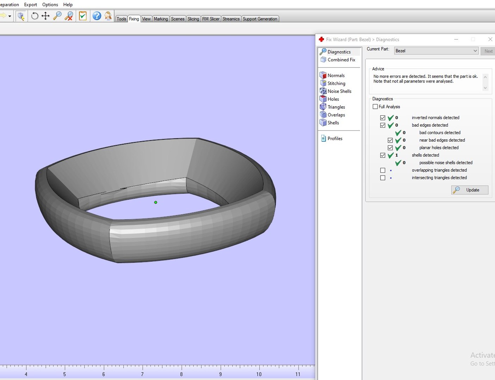This screenshot has height=380, width=495.
Task: Select the pan/move crosshair tool
Action: point(45,16)
